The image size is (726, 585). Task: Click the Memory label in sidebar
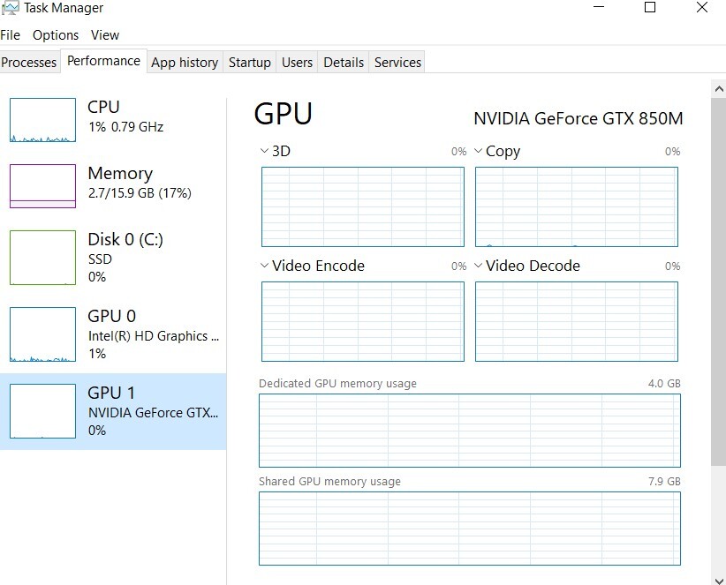(x=120, y=174)
